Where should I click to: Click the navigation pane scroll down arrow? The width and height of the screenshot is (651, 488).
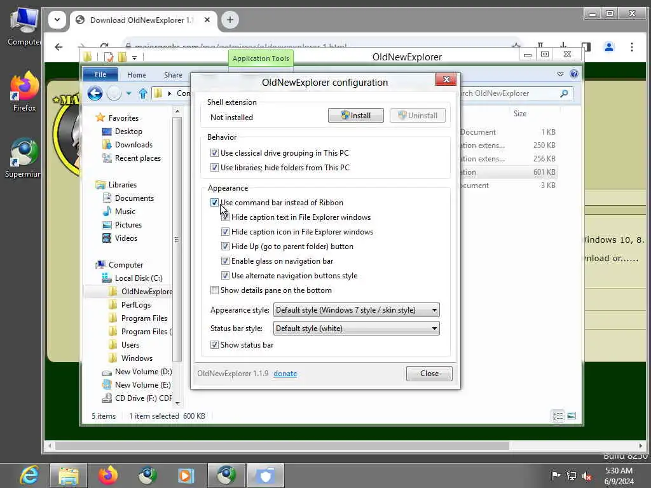pyautogui.click(x=177, y=403)
